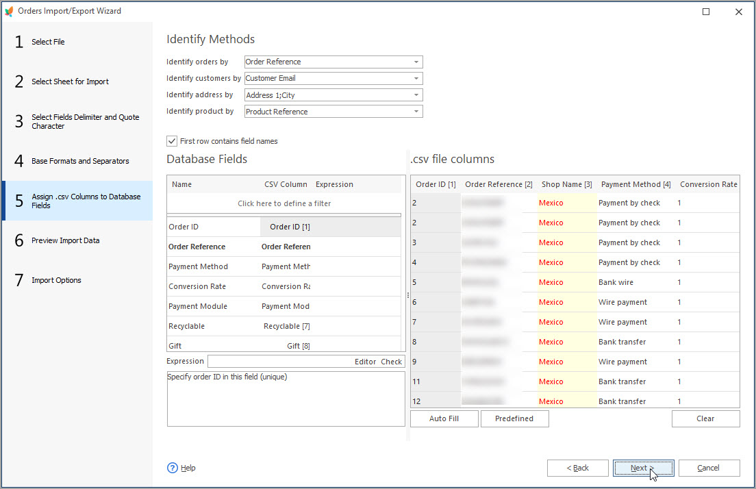This screenshot has height=489, width=756.
Task: Click the Auto Fill button
Action: 444,418
